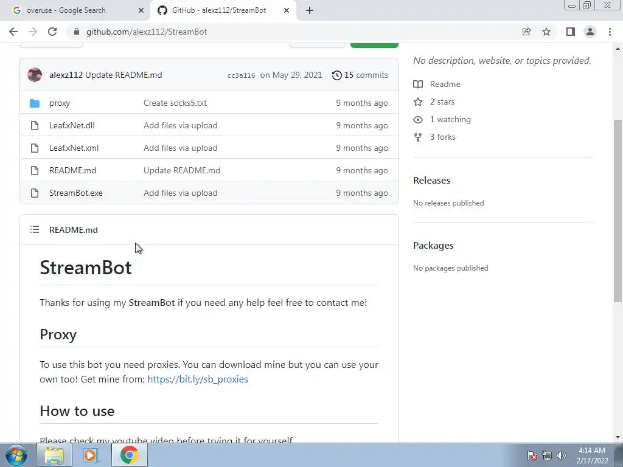
Task: Reload the GitHub page
Action: pos(52,32)
